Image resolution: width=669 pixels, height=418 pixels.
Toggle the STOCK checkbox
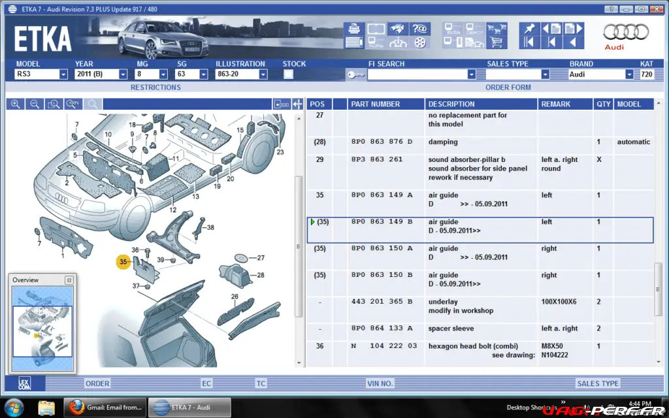pyautogui.click(x=288, y=74)
